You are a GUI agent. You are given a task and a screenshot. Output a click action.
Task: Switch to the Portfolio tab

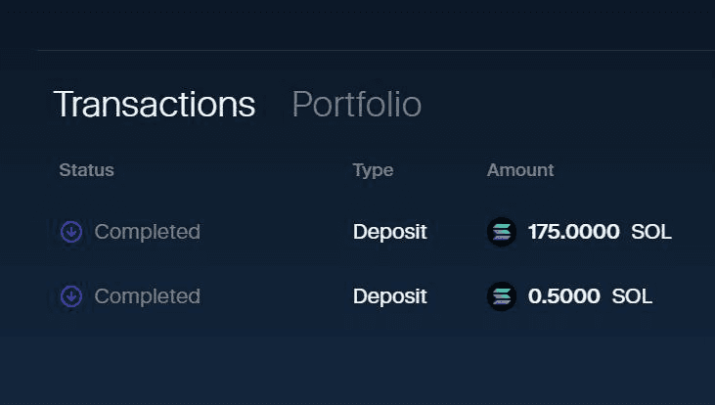pyautogui.click(x=357, y=104)
